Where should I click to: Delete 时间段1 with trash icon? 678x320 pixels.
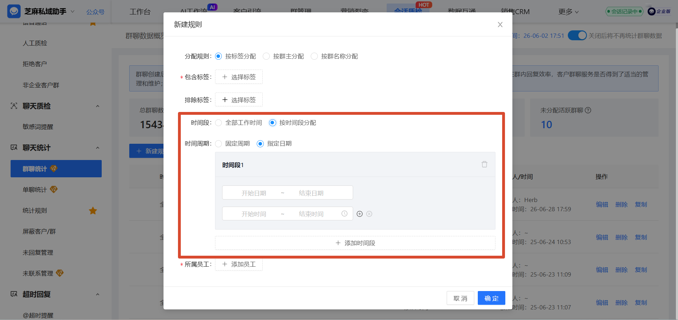pos(484,164)
